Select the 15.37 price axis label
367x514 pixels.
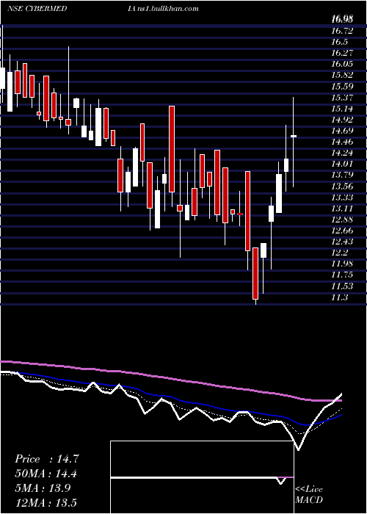[342, 98]
